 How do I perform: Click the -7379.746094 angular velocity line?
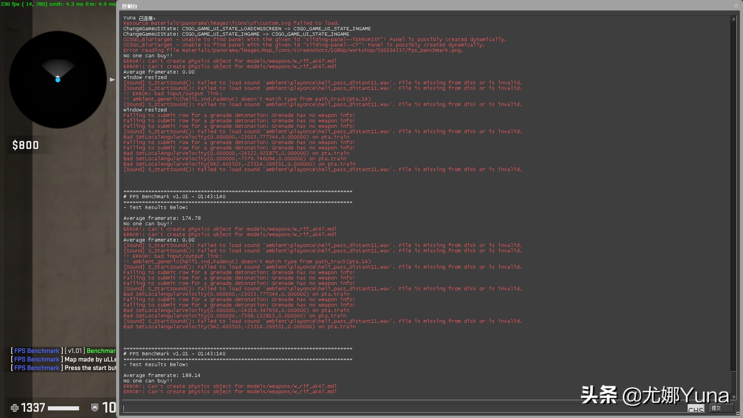coord(235,159)
